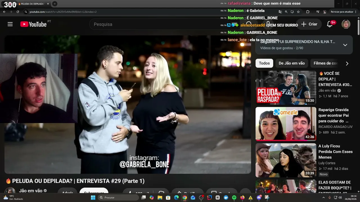Click the taskbar Procurar search box
Screen dimensions: 360x202
118,198
